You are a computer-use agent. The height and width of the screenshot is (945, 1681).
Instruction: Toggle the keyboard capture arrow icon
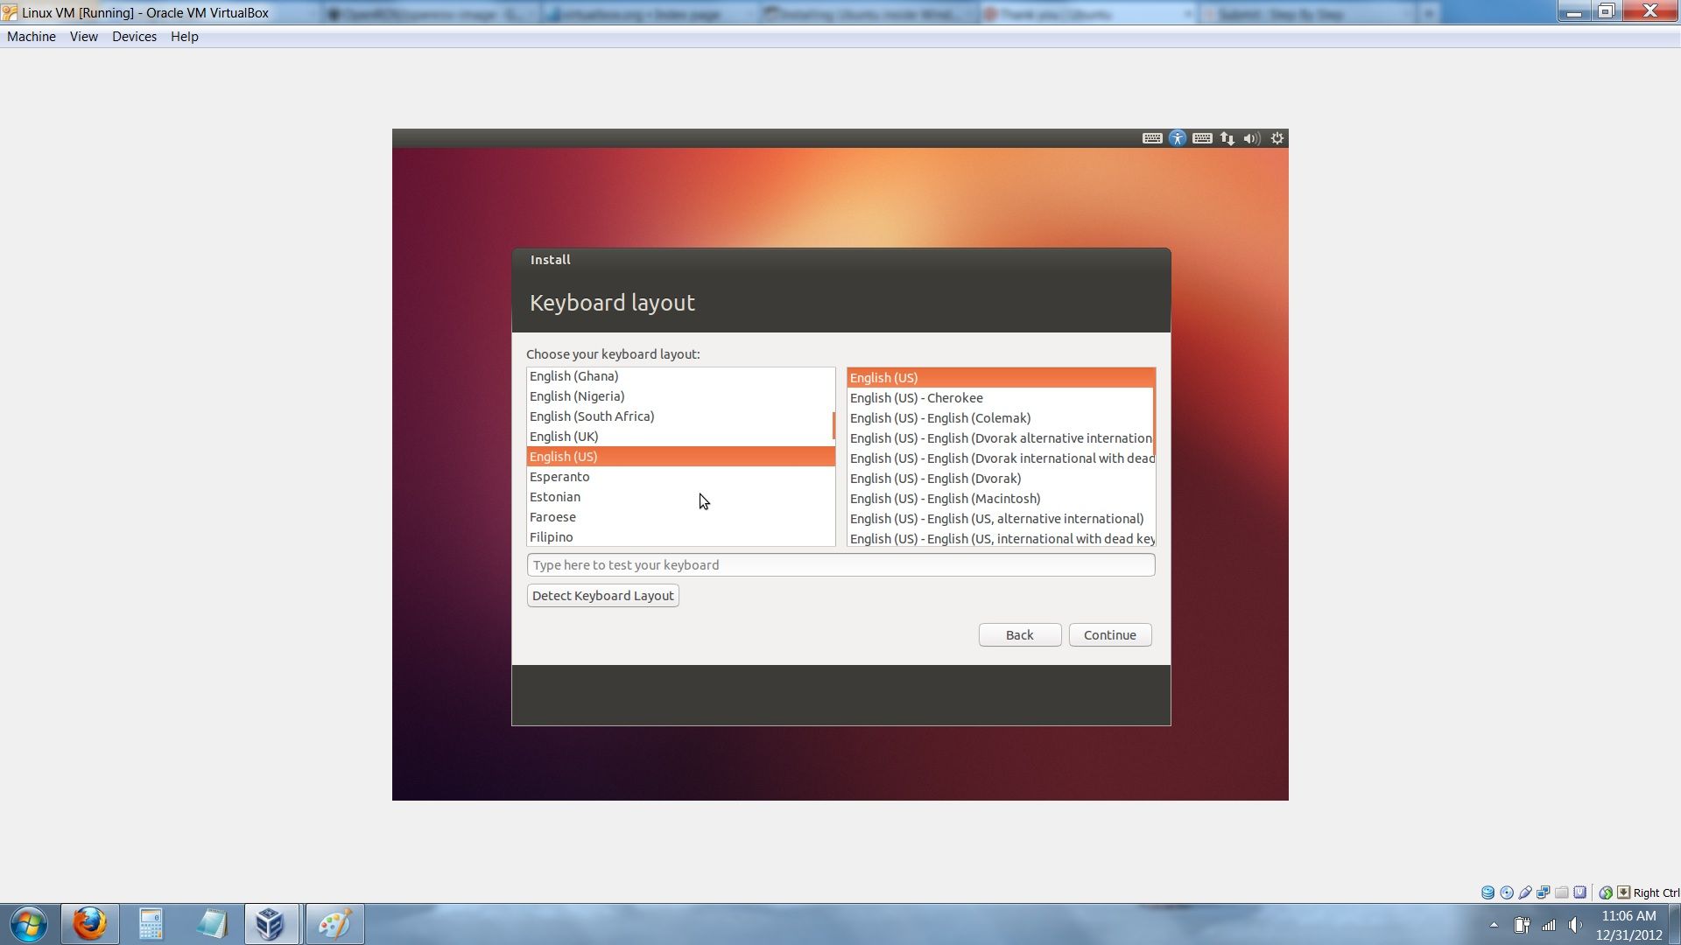1623,892
